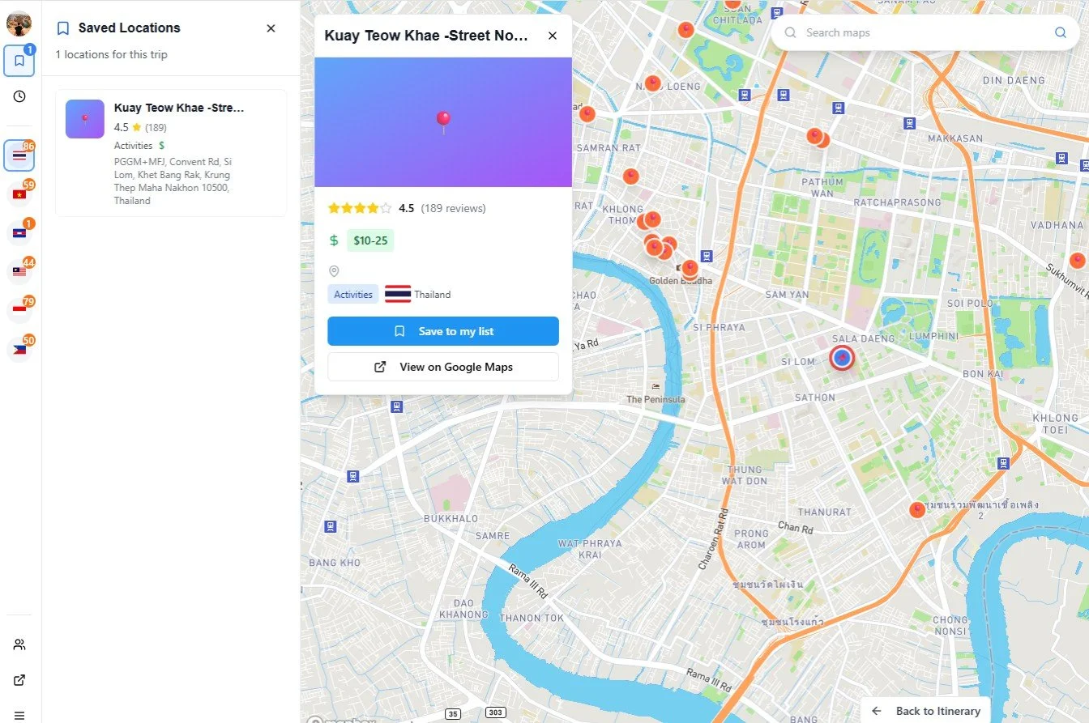This screenshot has width=1089, height=723.
Task: Click the star rating in the popup
Action: click(x=360, y=208)
